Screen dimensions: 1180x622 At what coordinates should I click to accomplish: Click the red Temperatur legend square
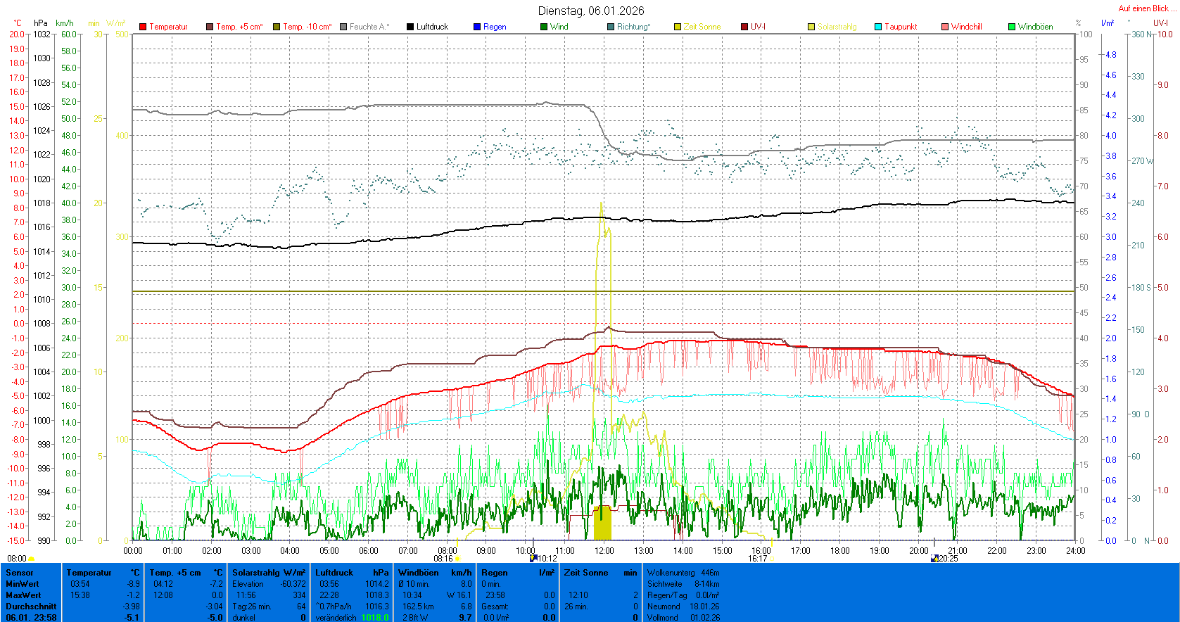(x=143, y=27)
